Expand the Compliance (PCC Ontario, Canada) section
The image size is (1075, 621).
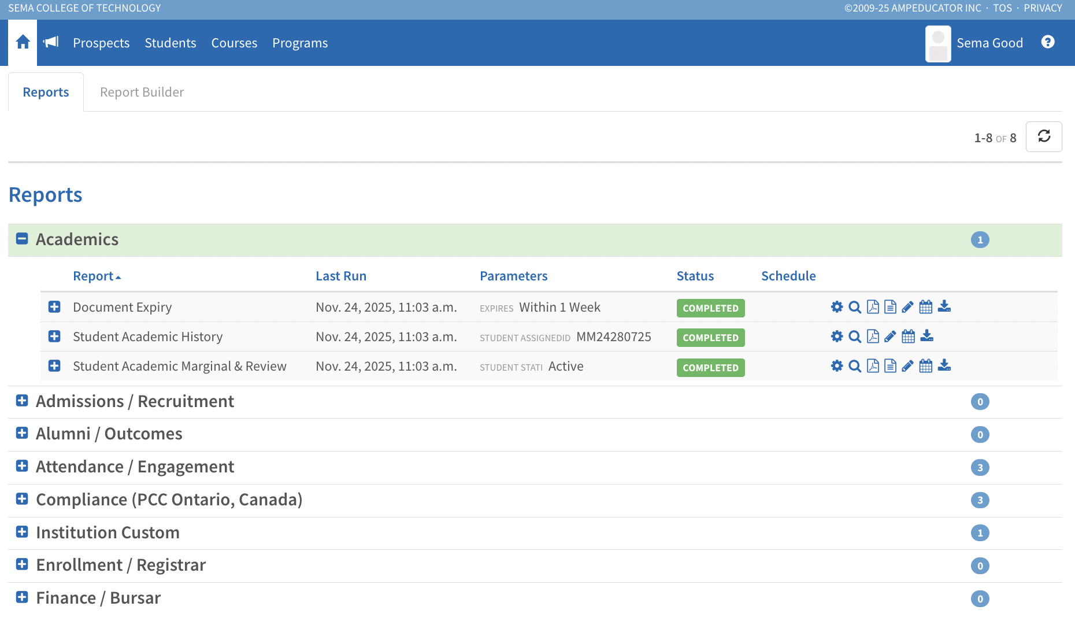(x=22, y=499)
